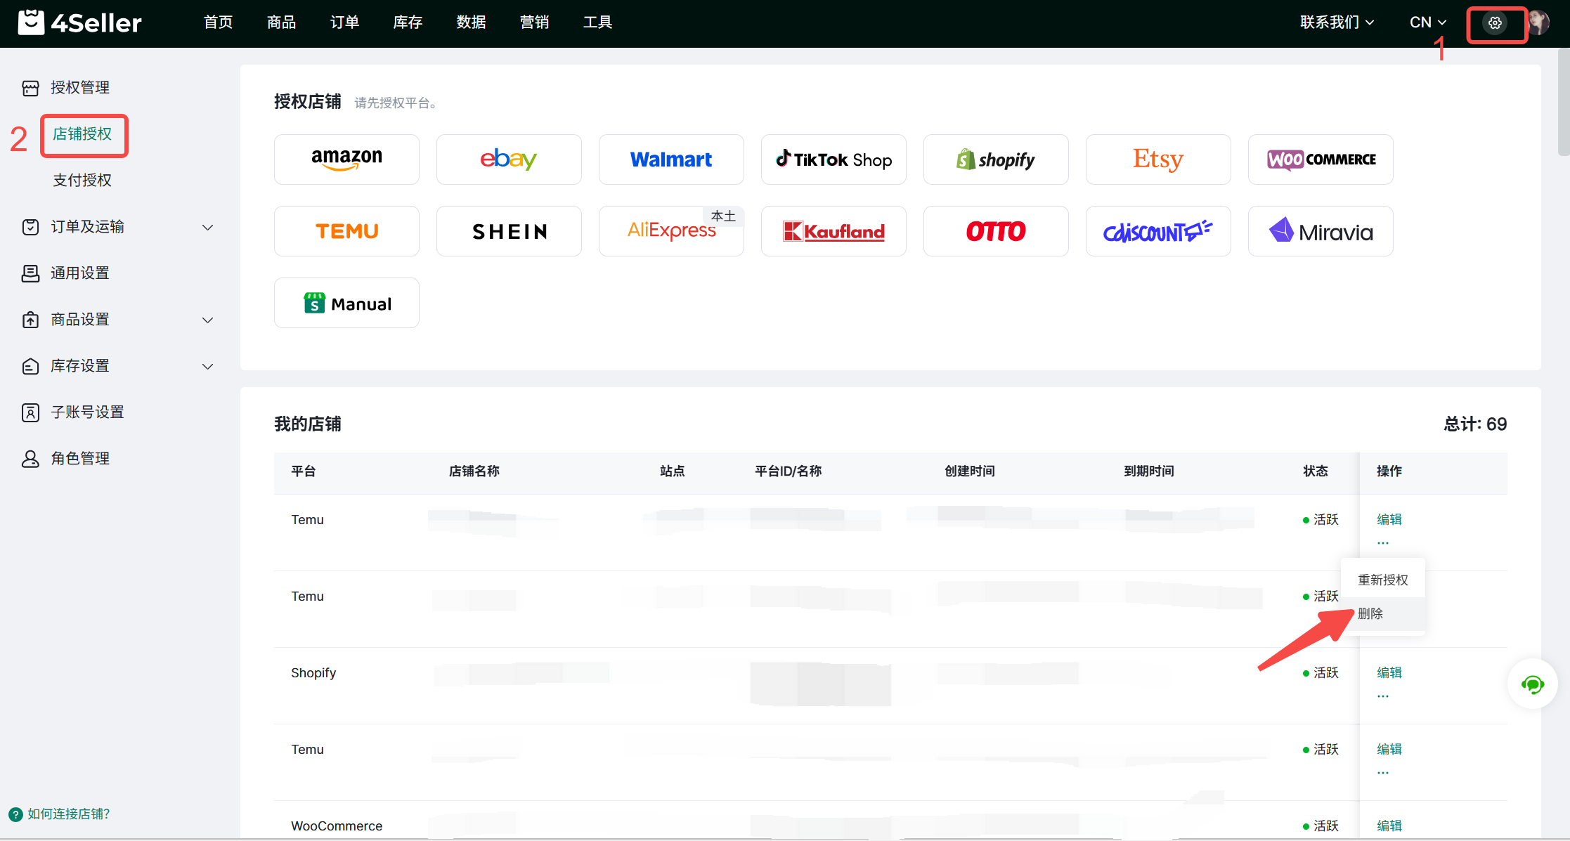Click 编辑 link for the Shopify row
Screen dimensions: 1570x841
pos(1389,672)
